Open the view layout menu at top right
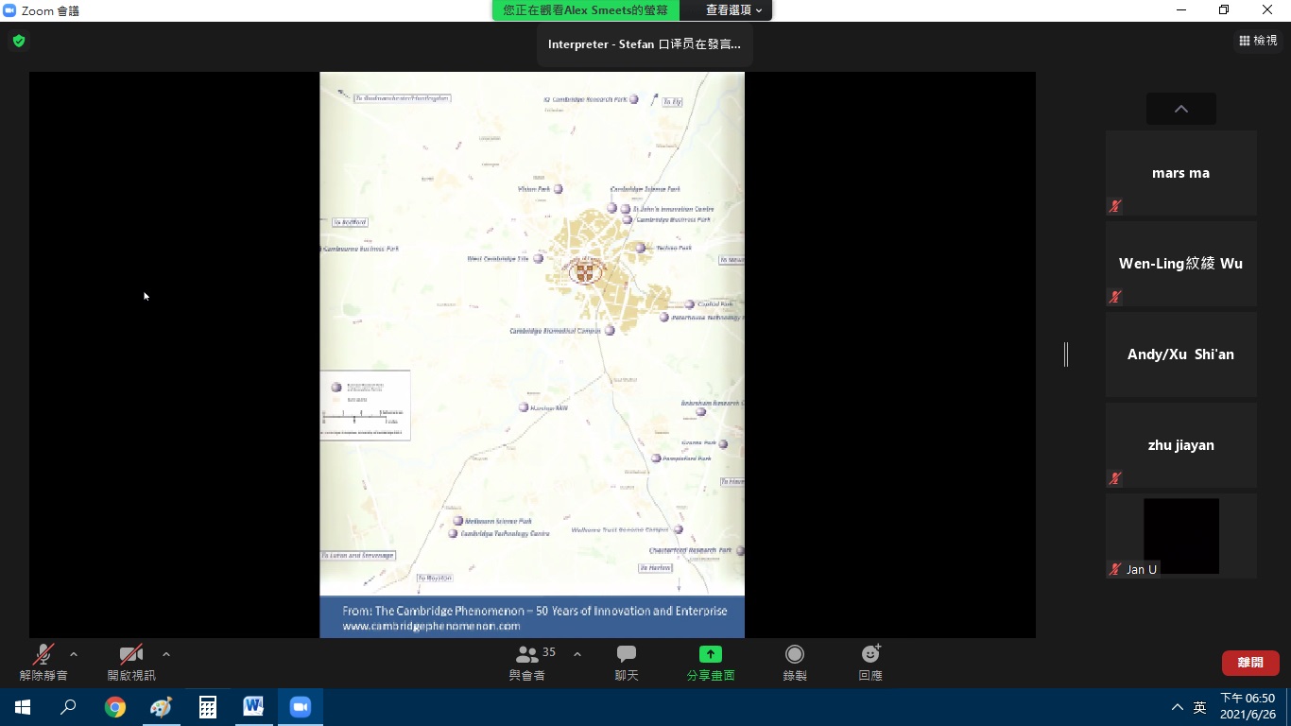The width and height of the screenshot is (1291, 726). 1258,41
